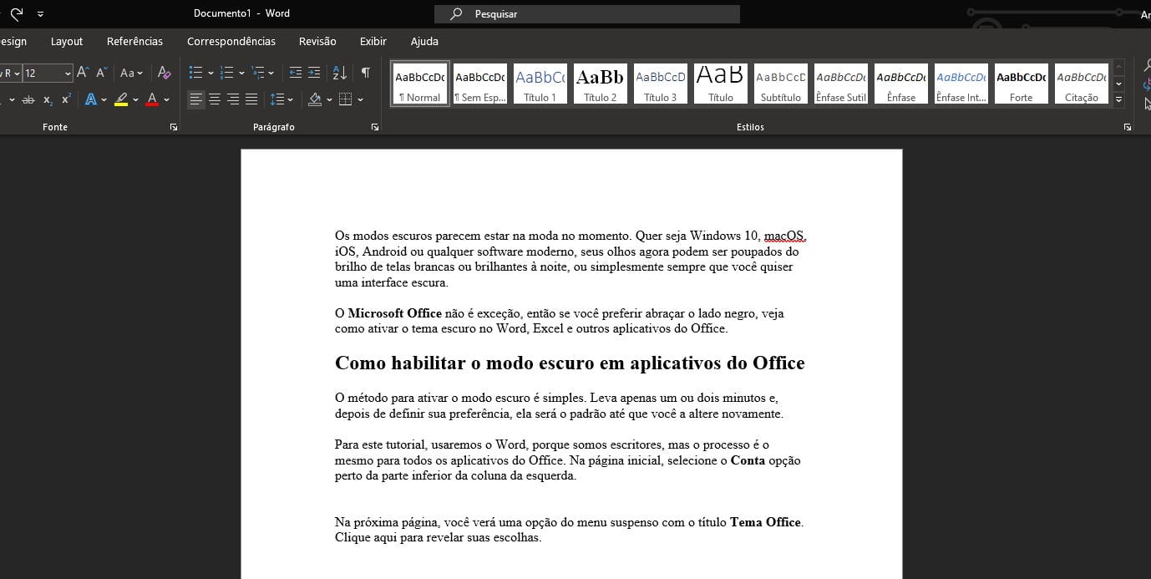Toggle strikethrough formatting
This screenshot has height=579, width=1151.
28,99
